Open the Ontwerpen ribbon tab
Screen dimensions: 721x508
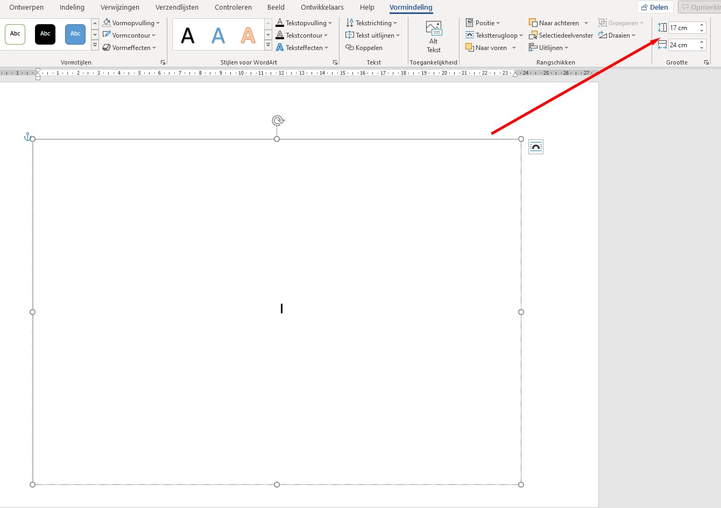pyautogui.click(x=26, y=8)
